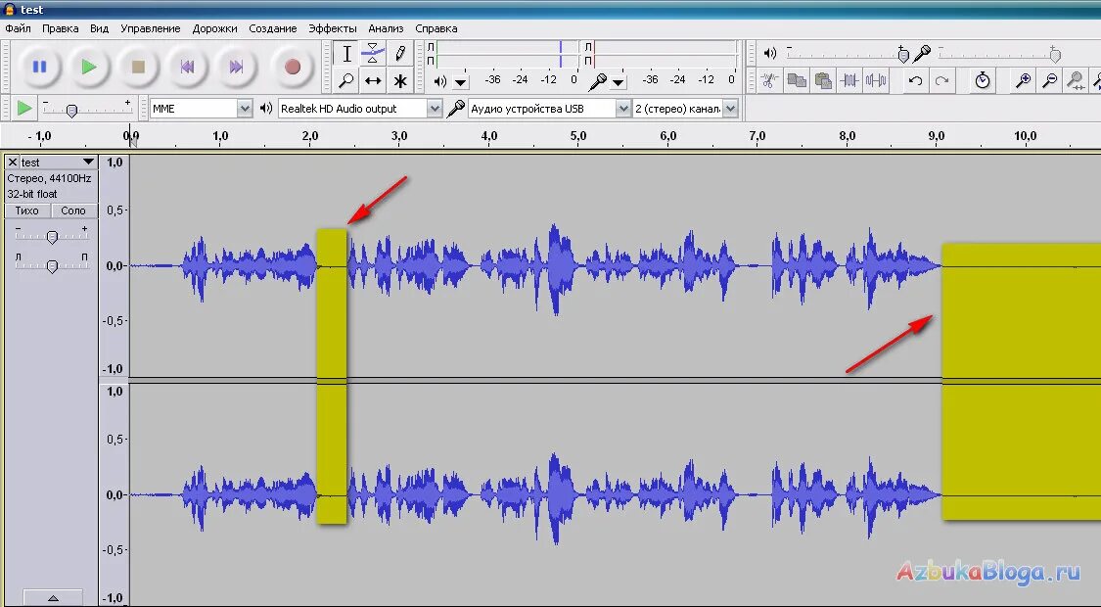Select the Draw (pencil) tool
This screenshot has width=1101, height=607.
(399, 54)
